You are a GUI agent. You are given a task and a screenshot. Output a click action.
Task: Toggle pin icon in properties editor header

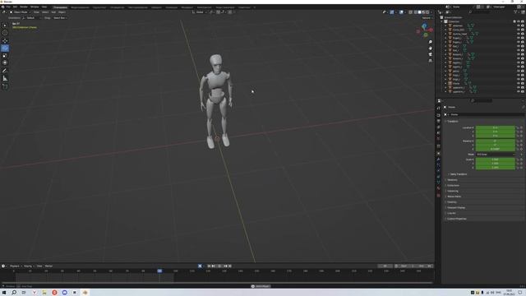[523, 107]
